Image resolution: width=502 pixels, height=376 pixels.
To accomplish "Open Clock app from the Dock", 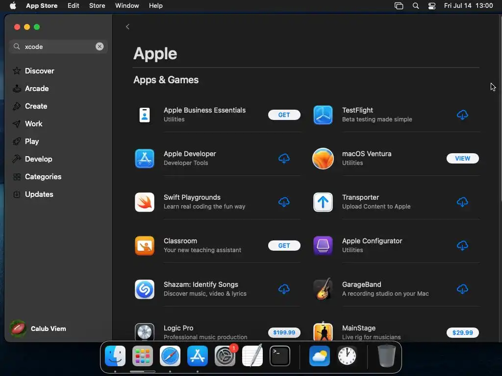I will point(347,356).
